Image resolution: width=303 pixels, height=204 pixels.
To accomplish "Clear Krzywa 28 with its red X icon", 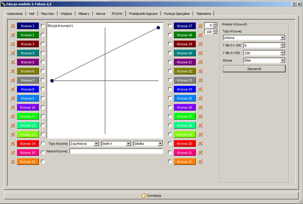I will pyautogui.click(x=200, y=125).
